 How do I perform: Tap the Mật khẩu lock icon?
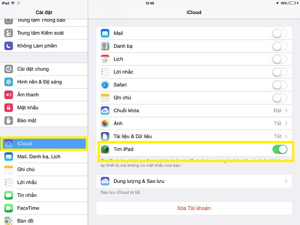pyautogui.click(x=8, y=108)
